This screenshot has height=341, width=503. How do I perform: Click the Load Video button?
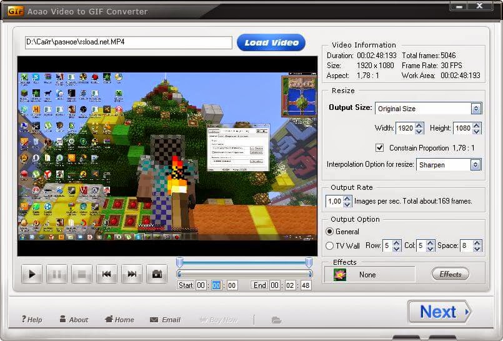tap(271, 42)
